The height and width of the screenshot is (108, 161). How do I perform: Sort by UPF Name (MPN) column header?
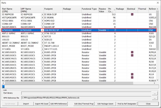[32, 10]
